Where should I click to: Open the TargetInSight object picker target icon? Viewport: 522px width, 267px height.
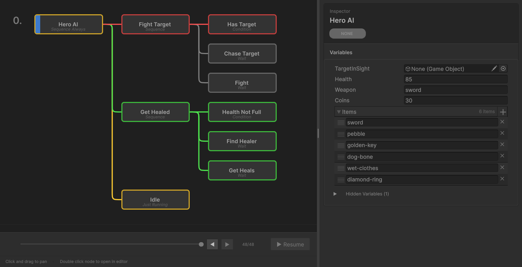pyautogui.click(x=503, y=68)
